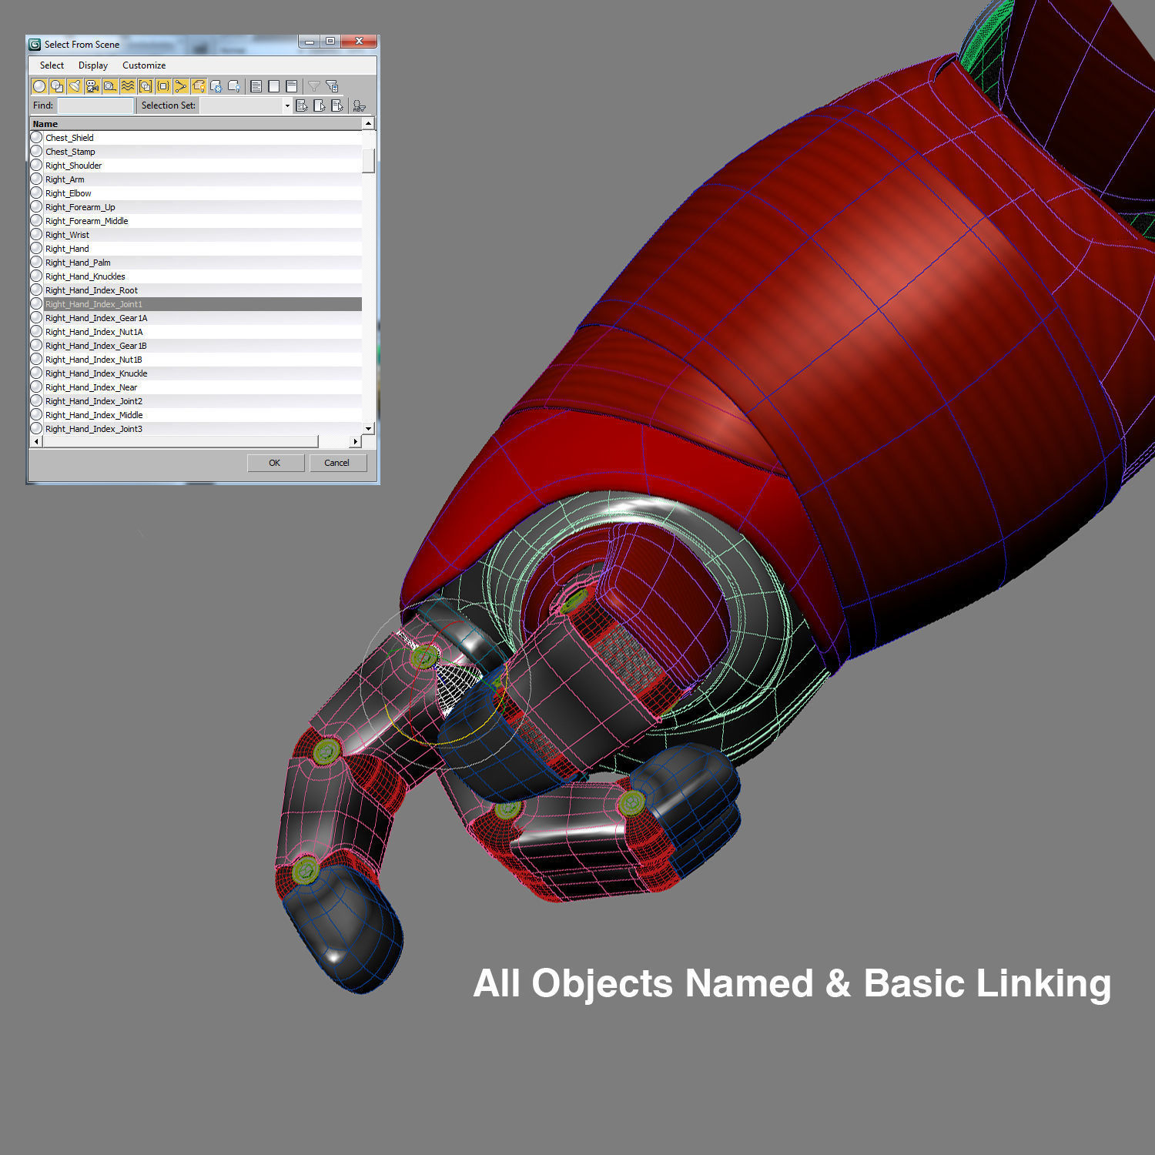Click inside the Find text field
This screenshot has width=1155, height=1155.
(x=95, y=105)
